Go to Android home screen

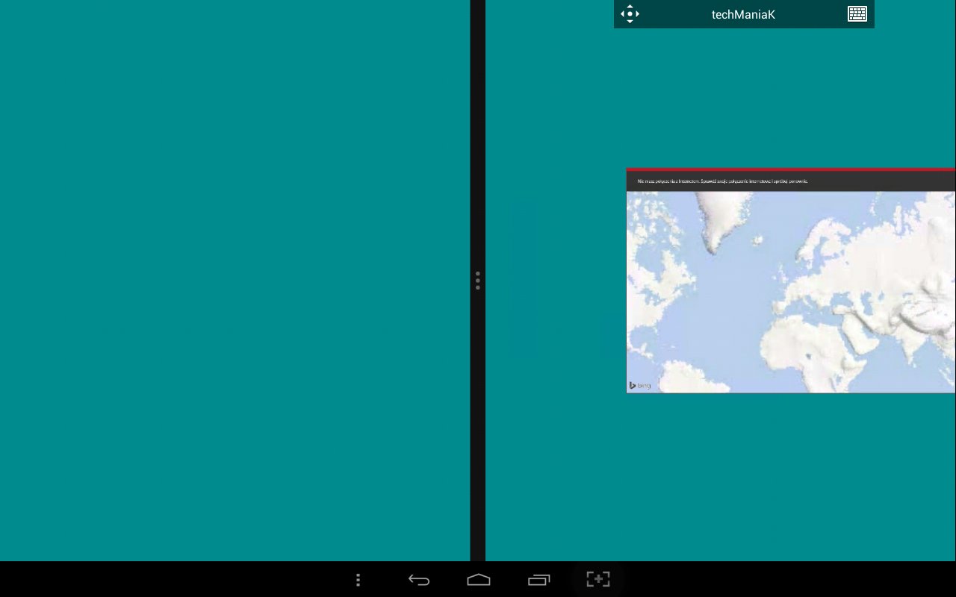point(478,580)
